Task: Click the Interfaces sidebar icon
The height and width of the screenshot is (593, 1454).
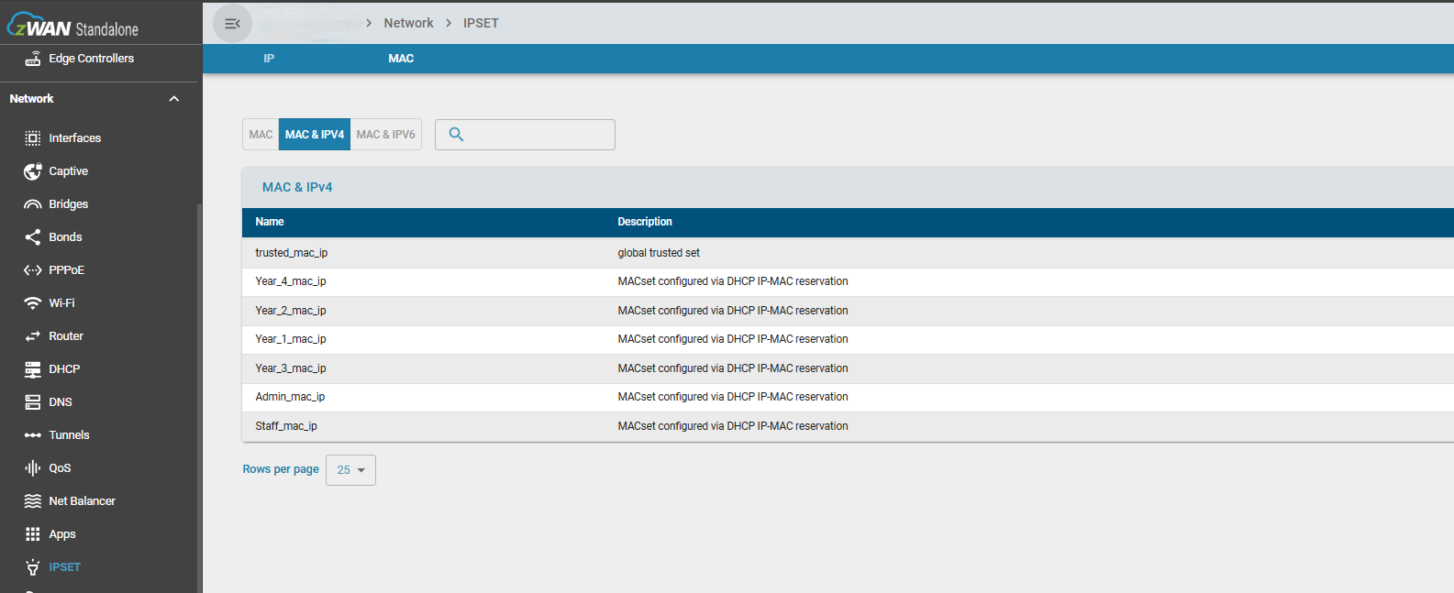Action: click(x=33, y=138)
